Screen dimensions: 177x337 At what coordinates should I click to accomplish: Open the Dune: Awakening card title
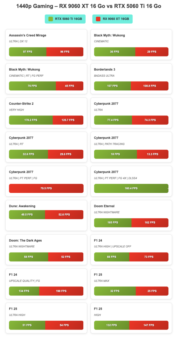[x=22, y=206]
